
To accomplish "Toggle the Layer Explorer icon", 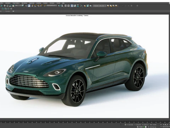I will tap(68, 6).
